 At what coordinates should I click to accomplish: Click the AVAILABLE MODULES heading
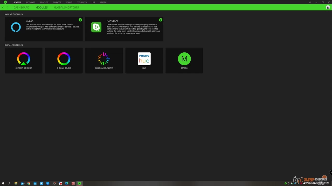(x=14, y=14)
